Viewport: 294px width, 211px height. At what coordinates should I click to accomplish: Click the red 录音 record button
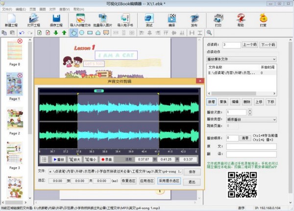108,159
